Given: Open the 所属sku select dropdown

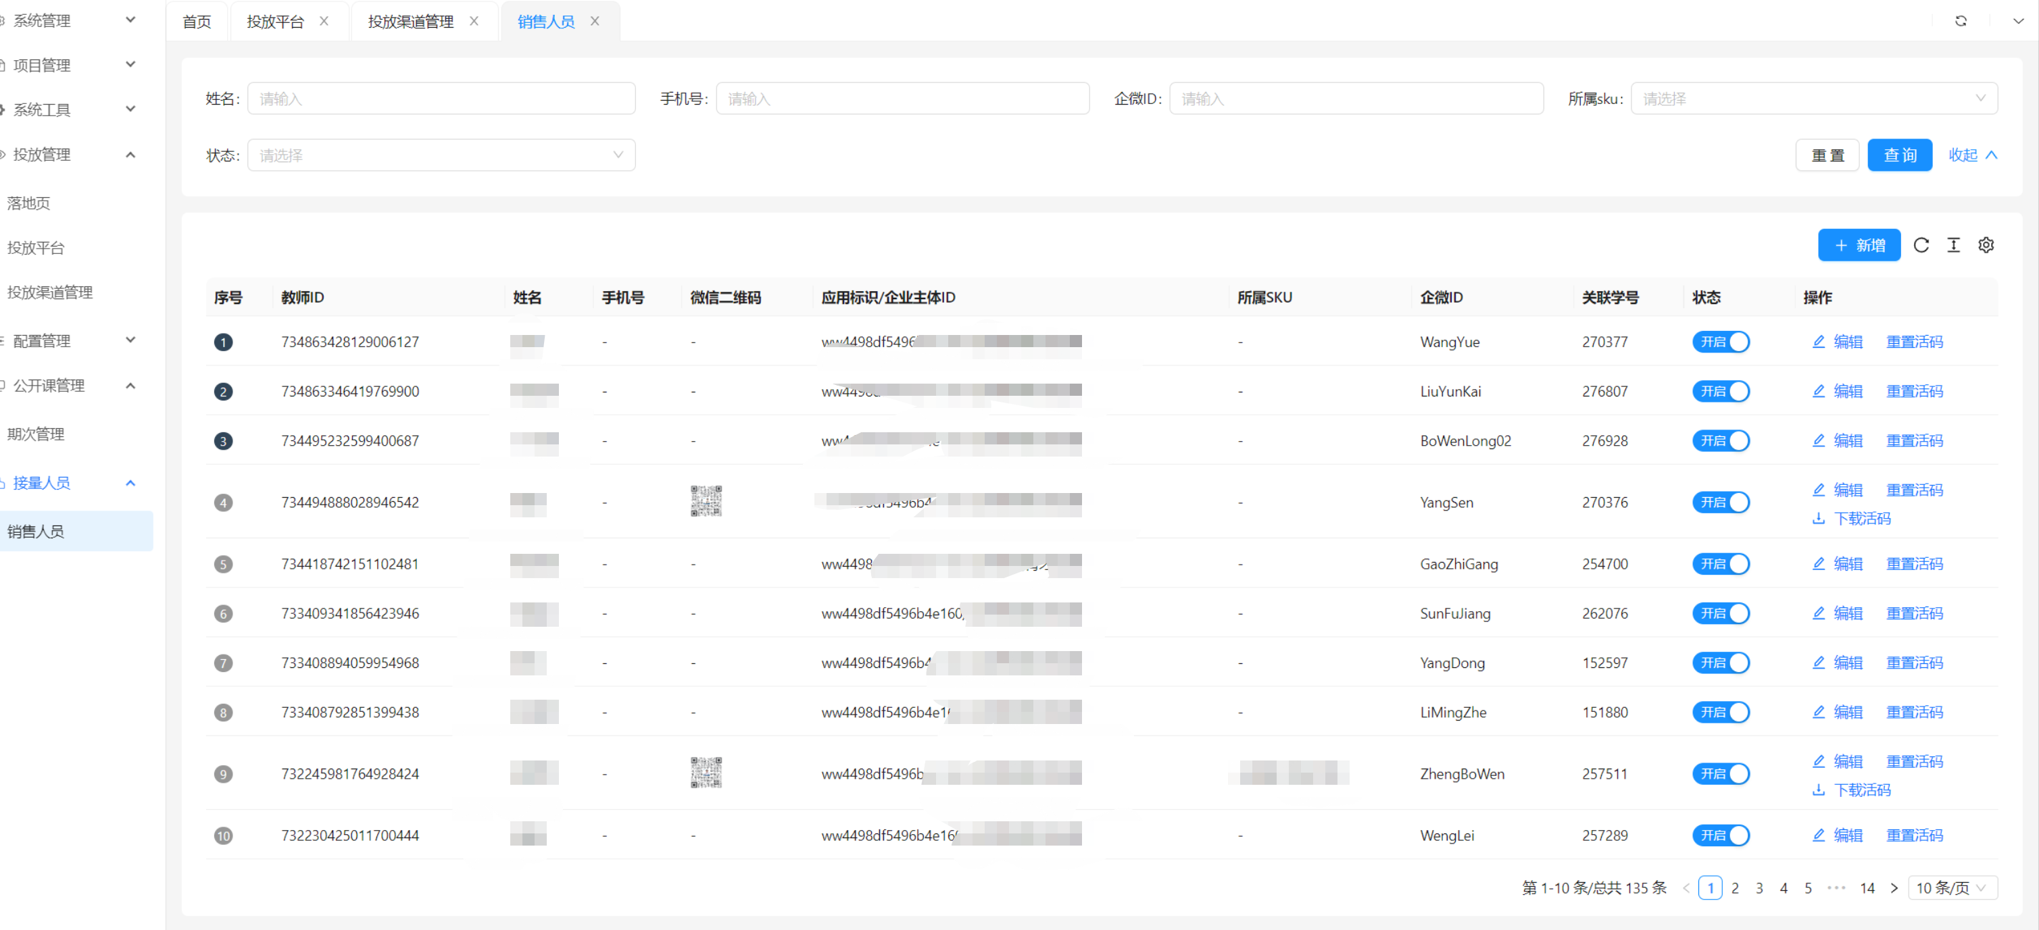Looking at the screenshot, I should pyautogui.click(x=1814, y=98).
